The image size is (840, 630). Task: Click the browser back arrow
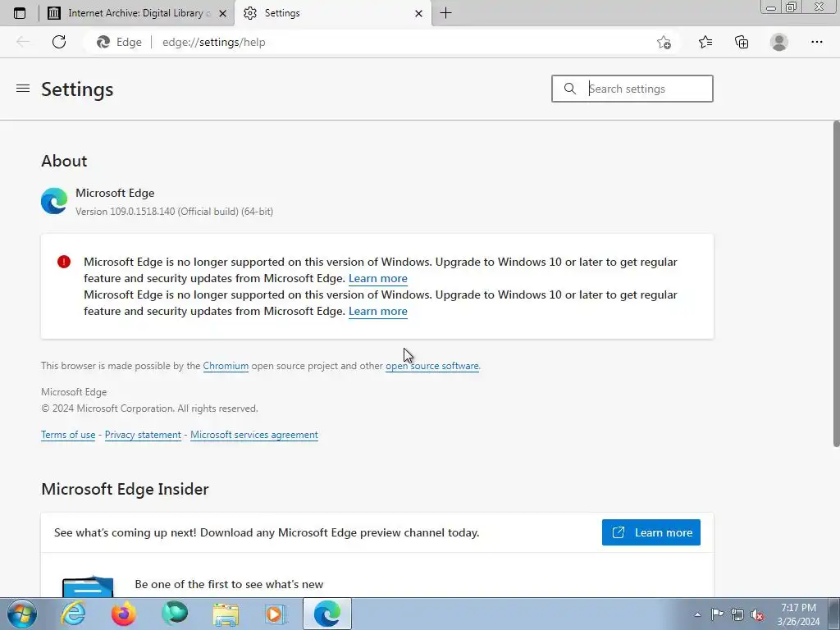23,42
